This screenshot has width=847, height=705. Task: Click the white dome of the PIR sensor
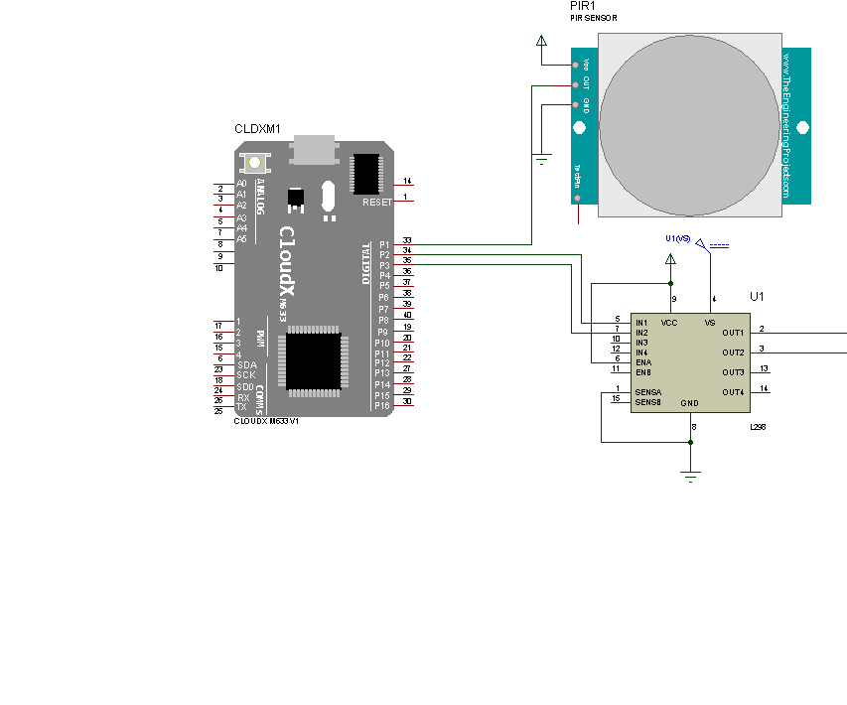coord(690,124)
